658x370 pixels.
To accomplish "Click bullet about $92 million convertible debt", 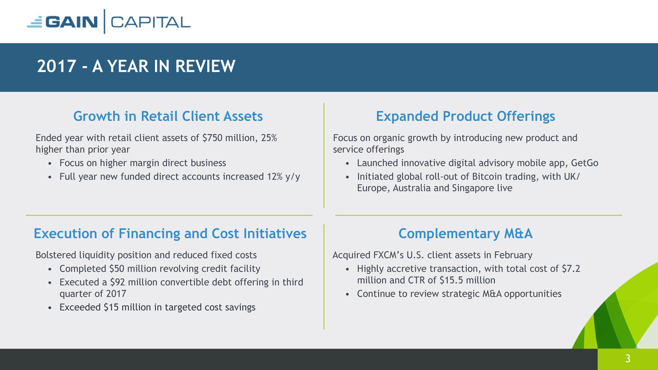I will [x=181, y=288].
